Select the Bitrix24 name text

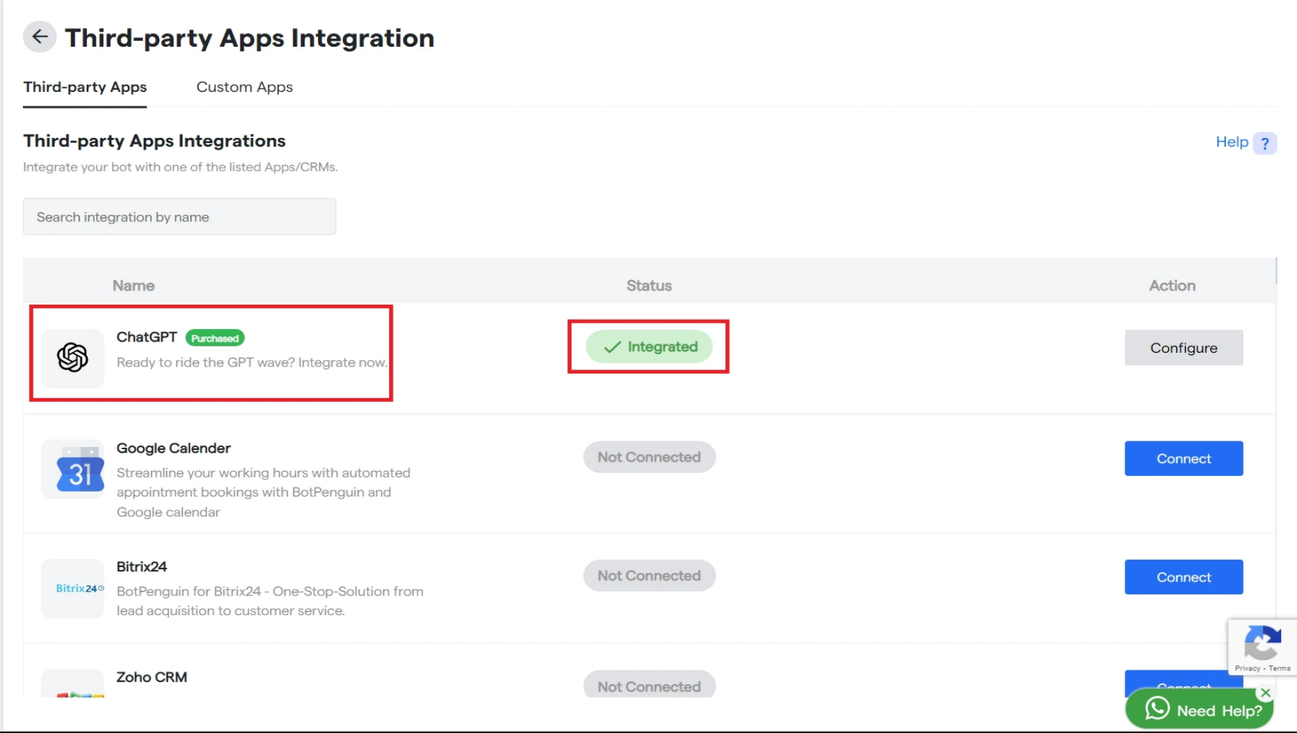(141, 567)
